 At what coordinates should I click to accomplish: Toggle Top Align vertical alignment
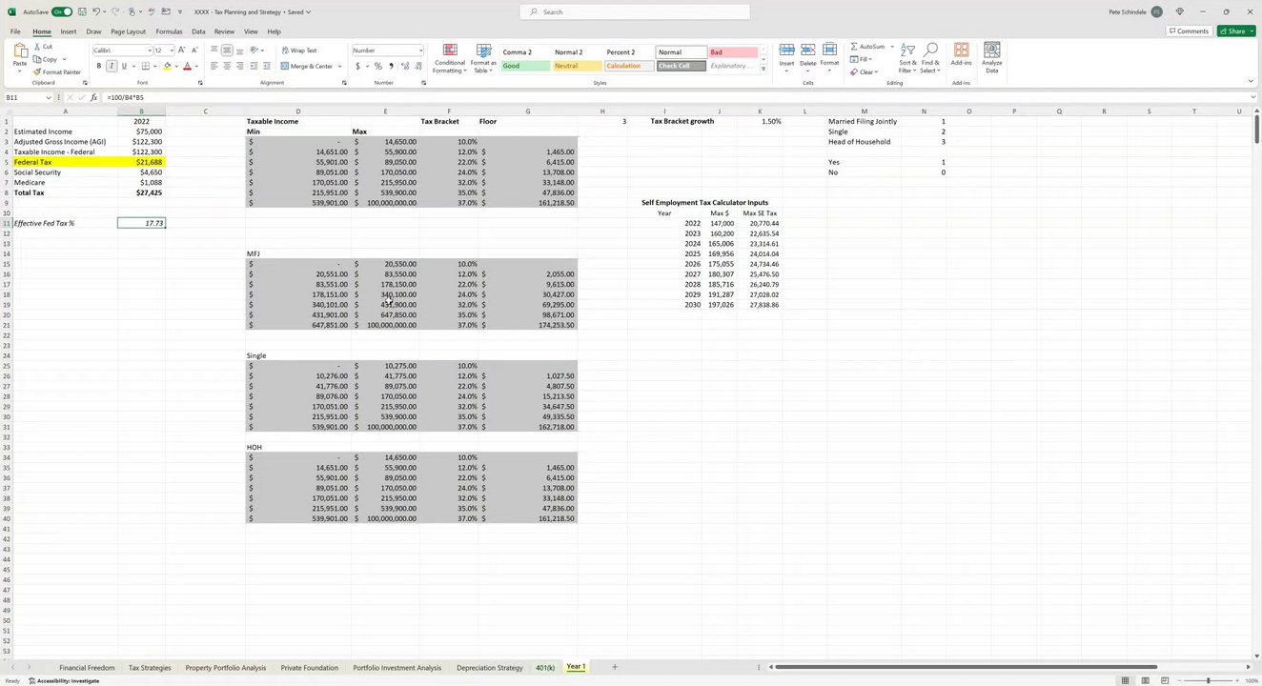214,50
